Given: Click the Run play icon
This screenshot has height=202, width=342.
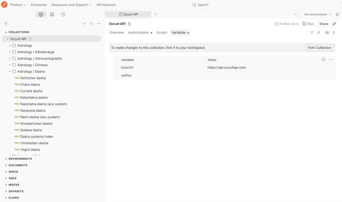Looking at the screenshot, I should coord(304,24).
